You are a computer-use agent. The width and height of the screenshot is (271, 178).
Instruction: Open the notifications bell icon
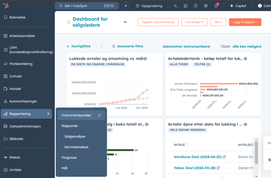(216, 6)
